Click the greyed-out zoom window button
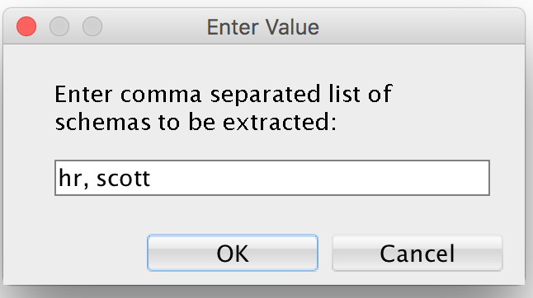Image resolution: width=533 pixels, height=298 pixels. click(92, 26)
